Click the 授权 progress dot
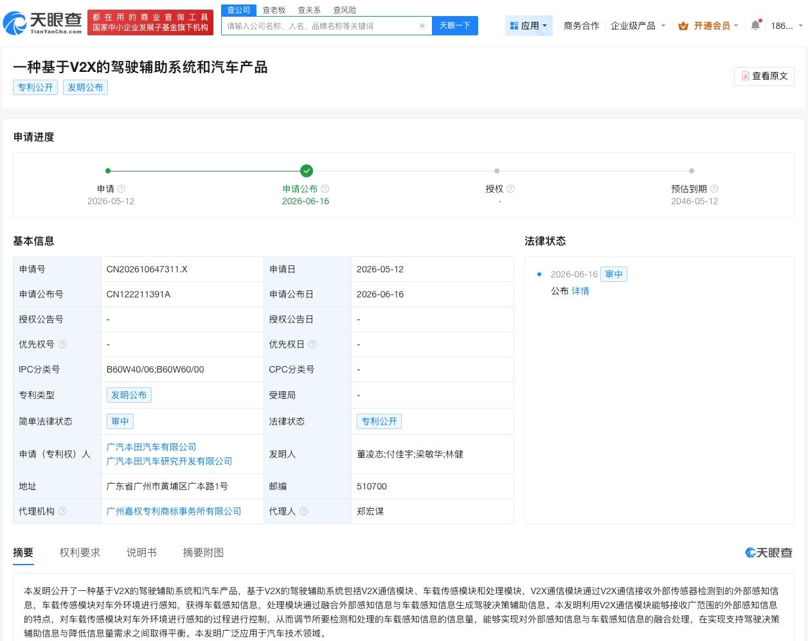This screenshot has height=641, width=808. coord(497,171)
